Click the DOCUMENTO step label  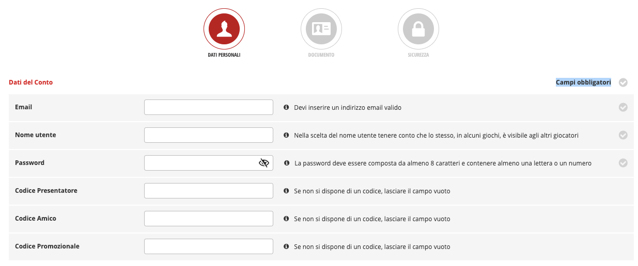pos(321,55)
